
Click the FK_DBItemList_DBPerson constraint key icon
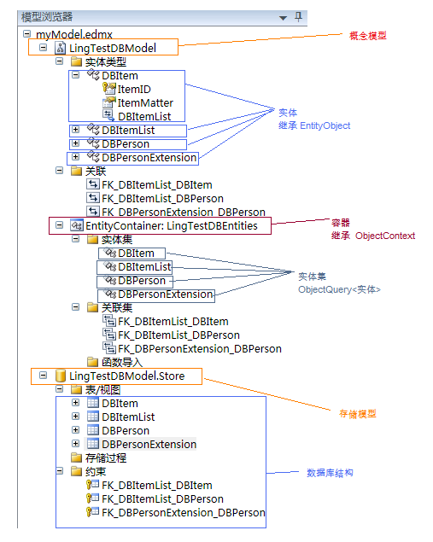tap(92, 498)
